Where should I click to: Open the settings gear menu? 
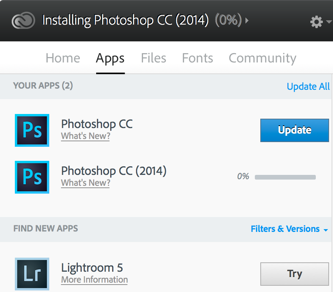click(317, 21)
